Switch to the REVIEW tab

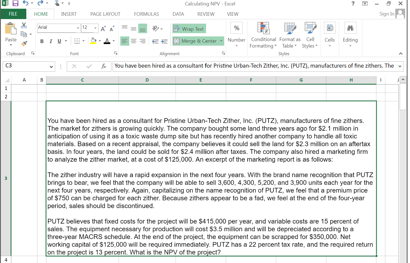[206, 14]
